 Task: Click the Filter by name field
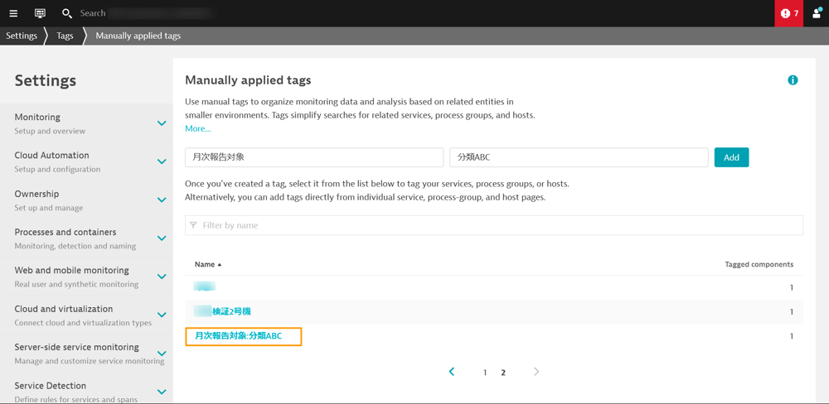coord(494,225)
